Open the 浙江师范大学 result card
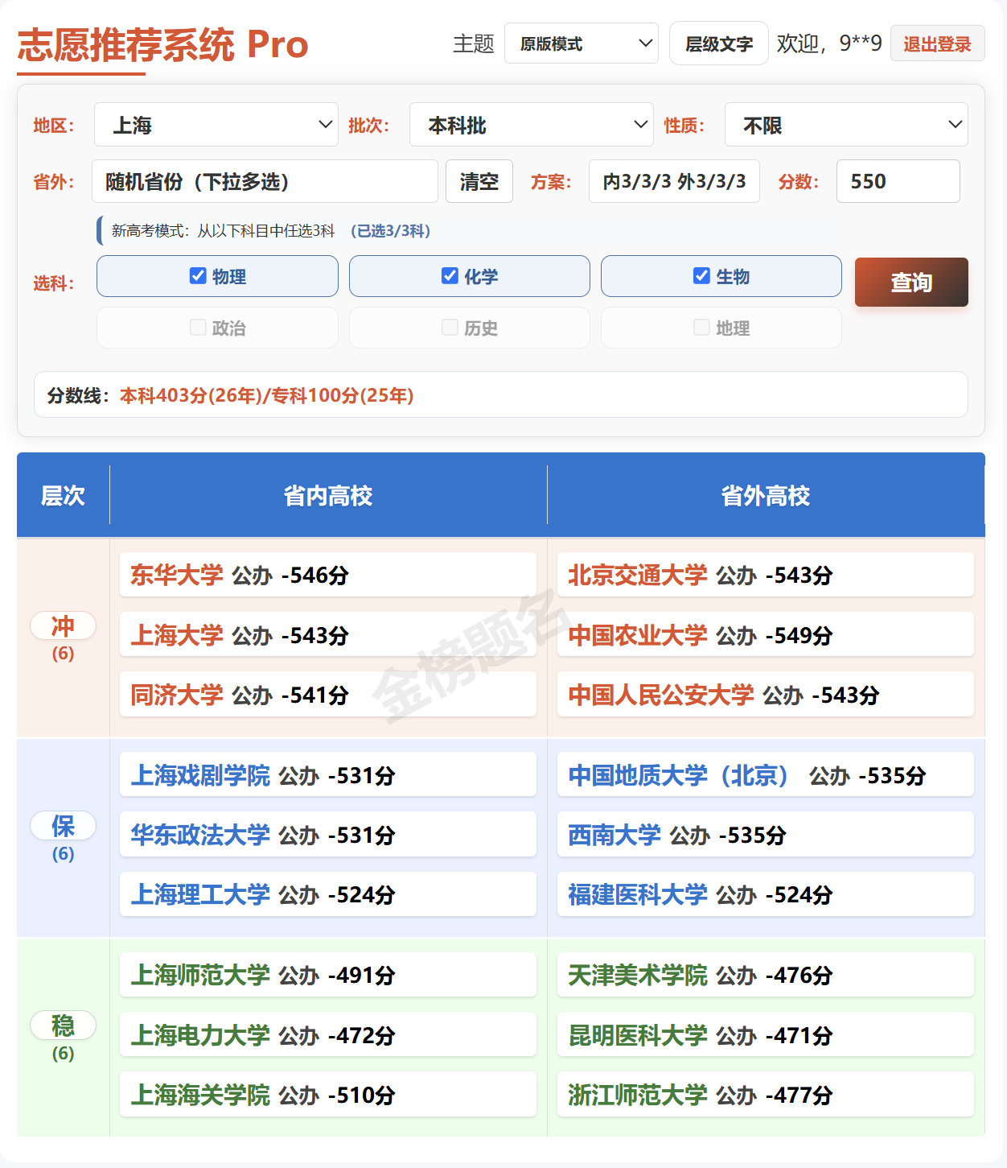1007x1168 pixels. coord(766,1094)
